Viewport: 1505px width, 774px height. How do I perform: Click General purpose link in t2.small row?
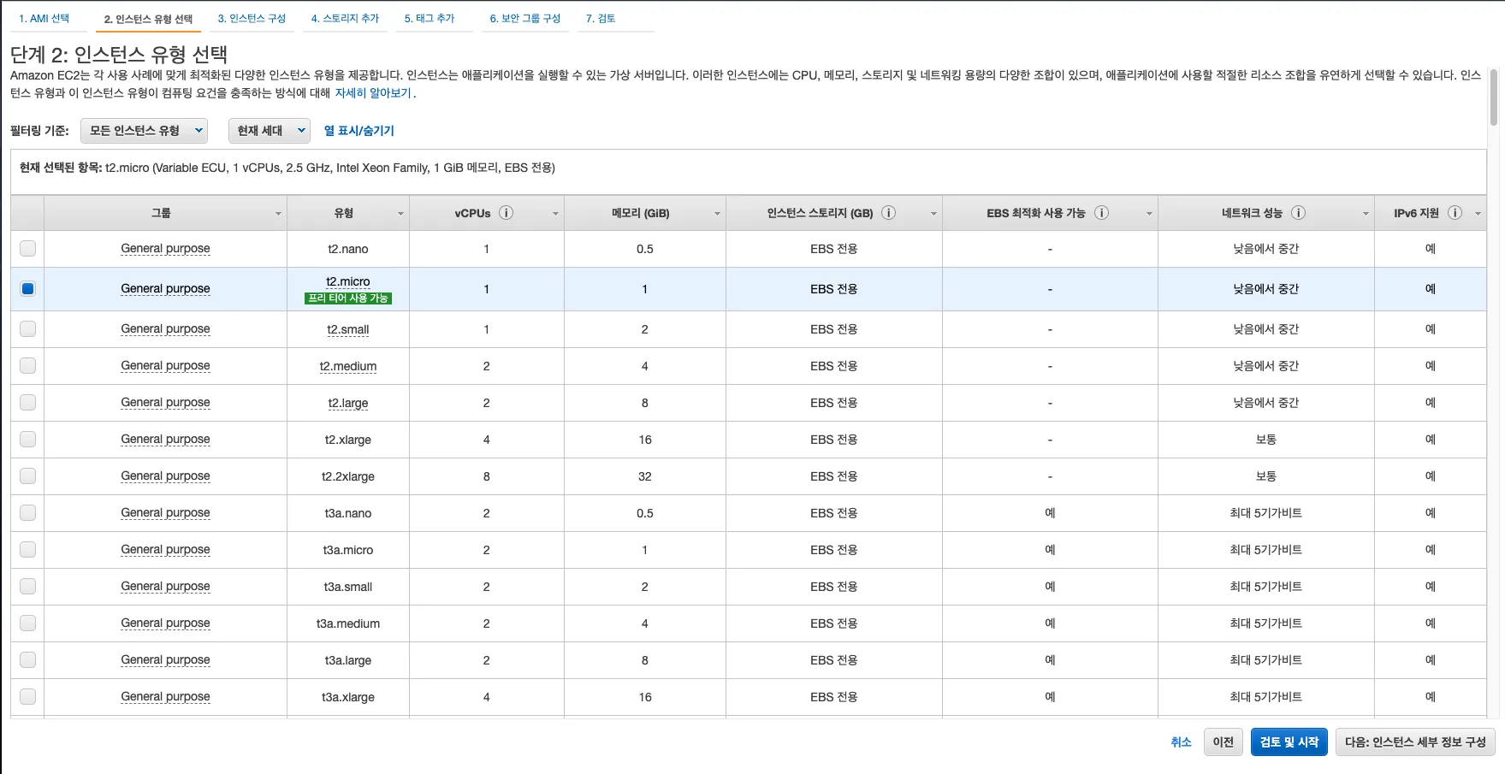pos(165,329)
